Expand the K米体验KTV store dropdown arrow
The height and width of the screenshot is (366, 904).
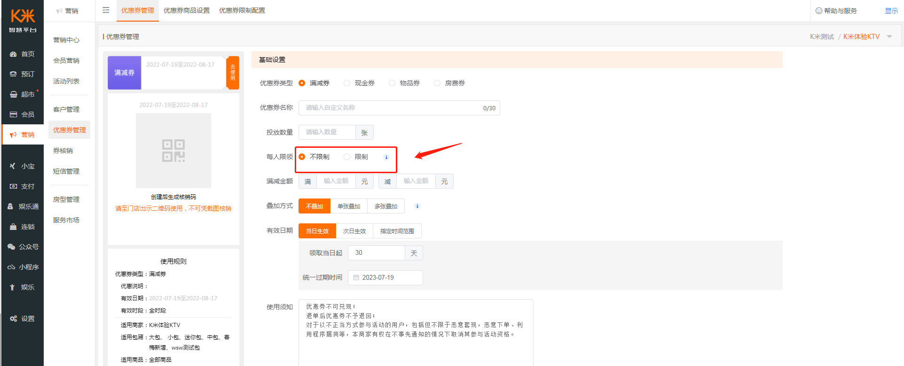(x=889, y=37)
